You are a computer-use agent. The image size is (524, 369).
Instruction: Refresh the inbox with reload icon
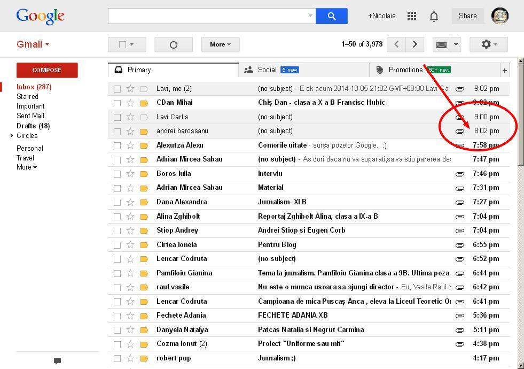173,44
